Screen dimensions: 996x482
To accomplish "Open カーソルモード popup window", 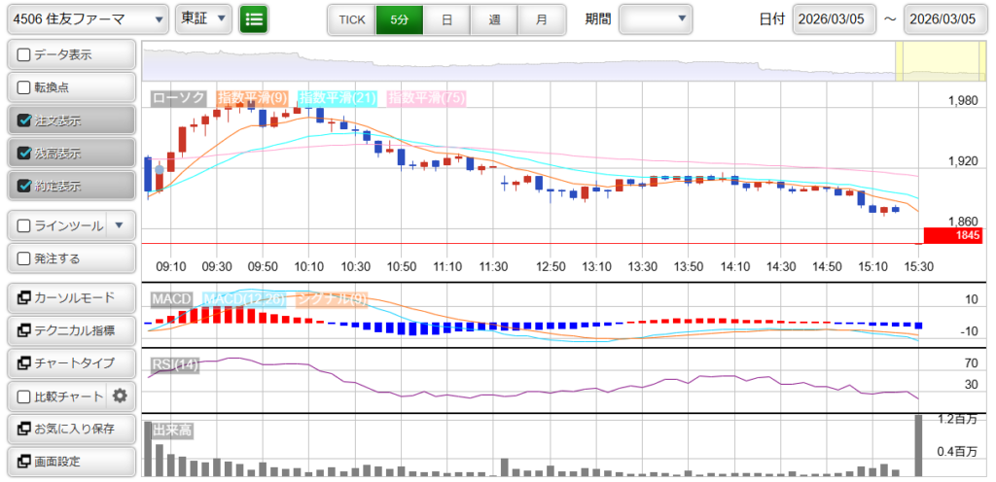I will coord(70,297).
